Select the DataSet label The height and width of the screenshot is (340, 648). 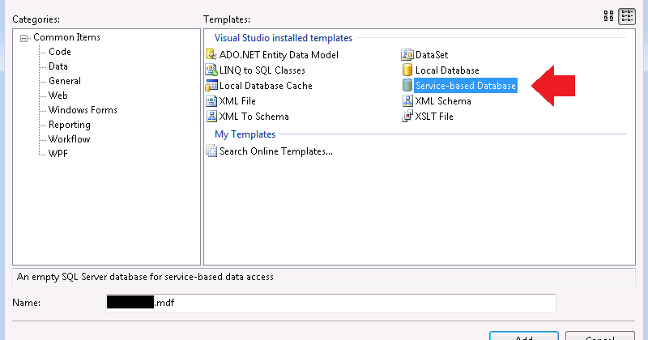pos(432,55)
